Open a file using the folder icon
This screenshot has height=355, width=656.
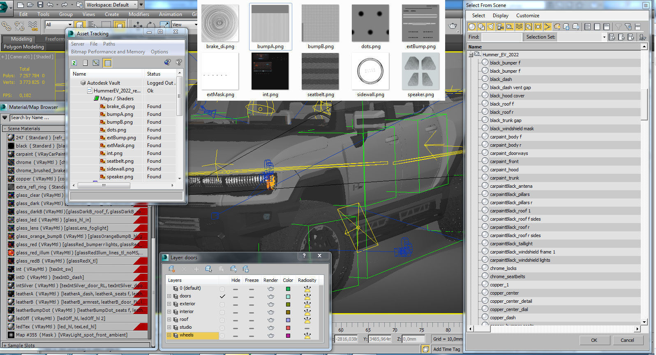(x=30, y=5)
